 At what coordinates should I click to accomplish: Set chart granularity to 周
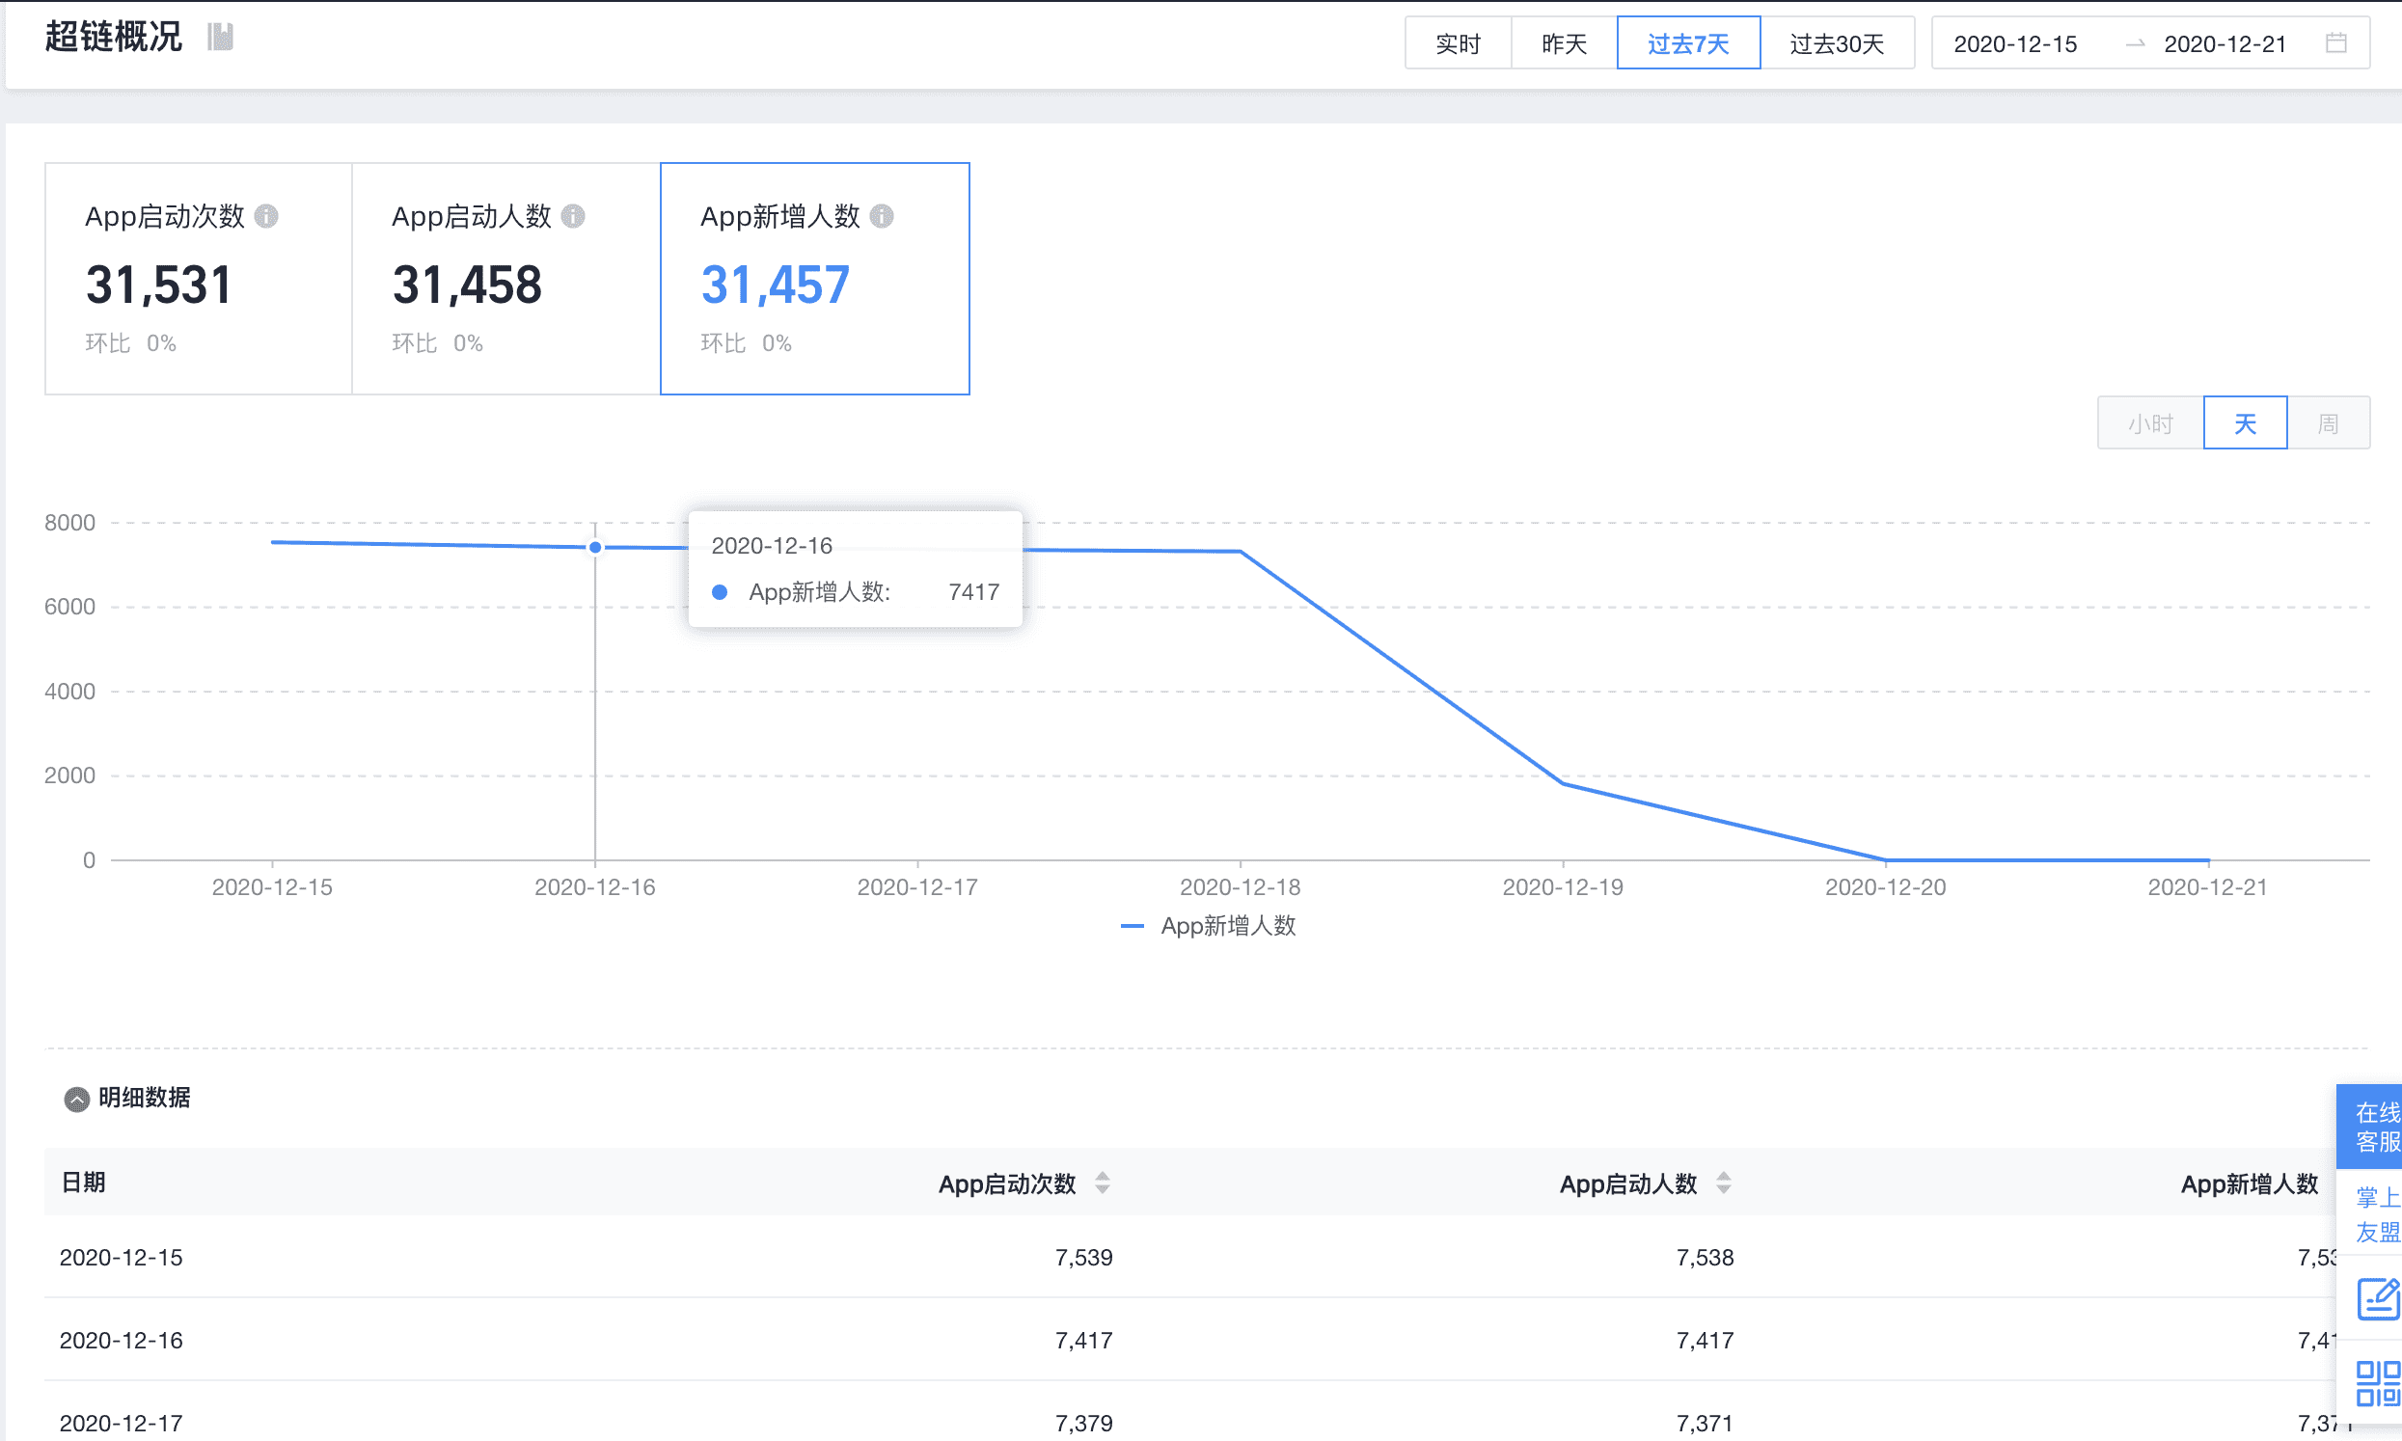tap(2329, 423)
